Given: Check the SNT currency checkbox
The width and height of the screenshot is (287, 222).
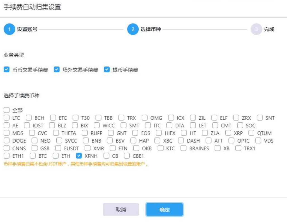Looking at the screenshot, I should click(260, 118).
